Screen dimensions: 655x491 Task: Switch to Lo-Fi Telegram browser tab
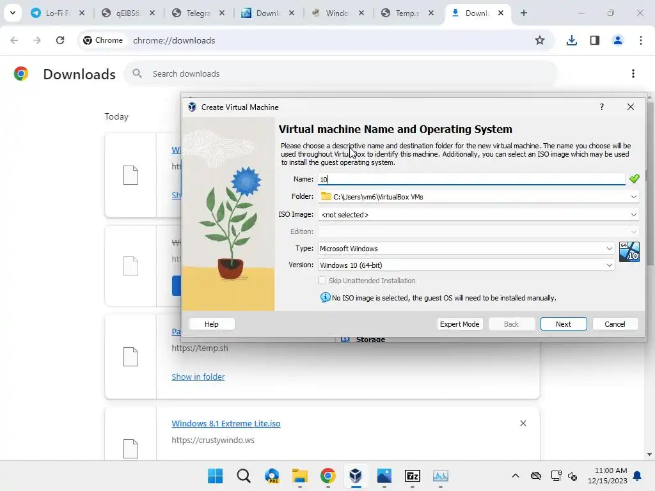point(58,13)
